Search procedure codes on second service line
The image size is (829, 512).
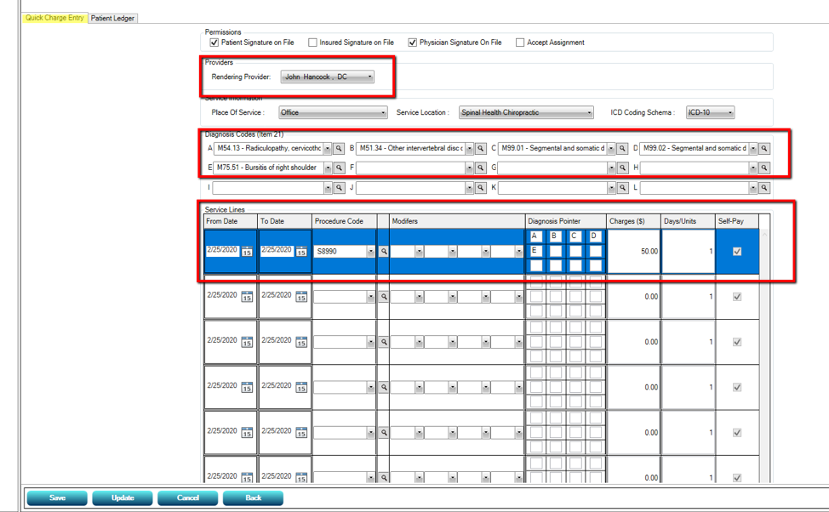pyautogui.click(x=384, y=297)
